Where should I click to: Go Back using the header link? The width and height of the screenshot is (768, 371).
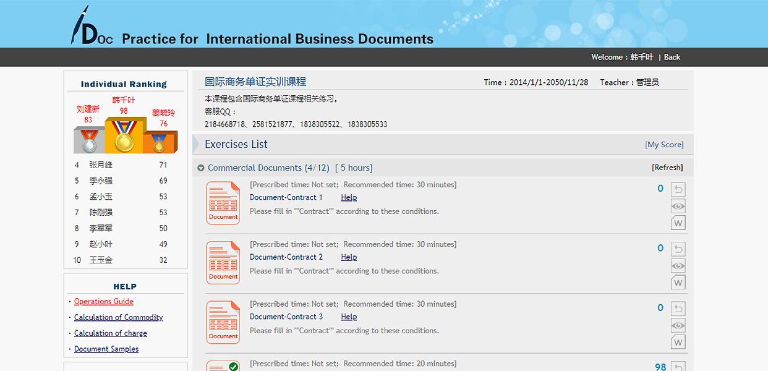click(x=672, y=57)
